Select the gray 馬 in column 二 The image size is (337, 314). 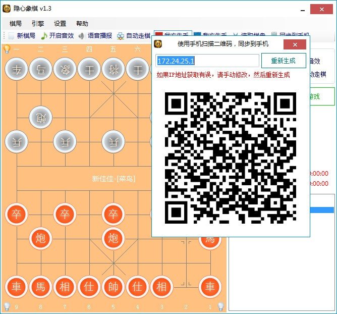pos(41,69)
